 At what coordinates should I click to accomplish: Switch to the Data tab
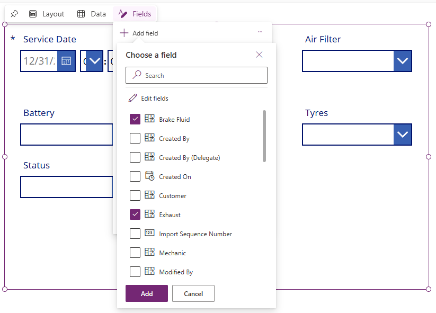coord(92,14)
